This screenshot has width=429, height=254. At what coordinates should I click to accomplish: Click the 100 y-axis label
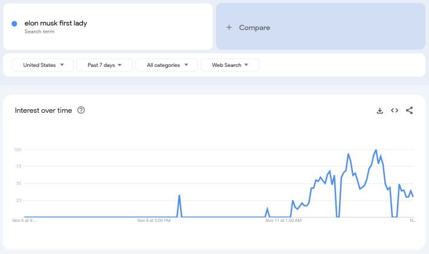[x=18, y=150]
